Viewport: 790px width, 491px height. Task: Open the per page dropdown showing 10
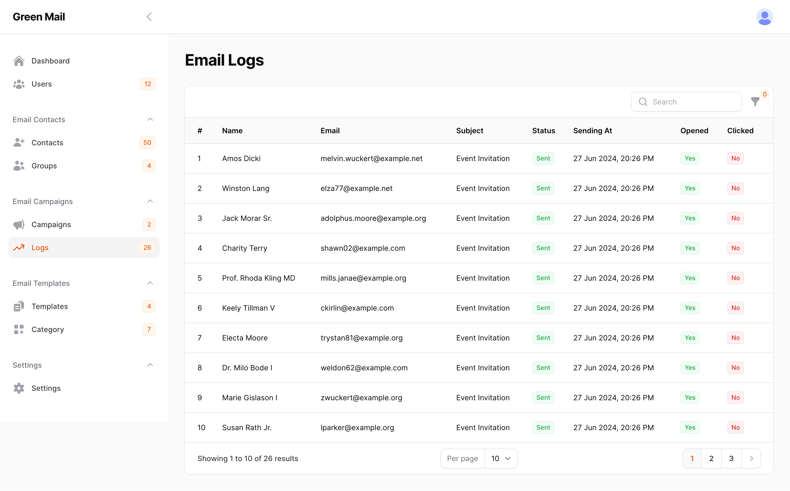[x=500, y=458]
